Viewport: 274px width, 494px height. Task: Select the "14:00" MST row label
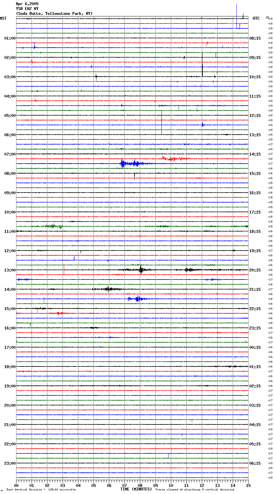[10, 290]
